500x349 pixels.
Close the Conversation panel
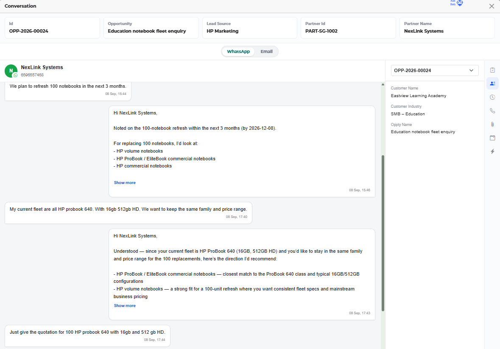pos(492,6)
